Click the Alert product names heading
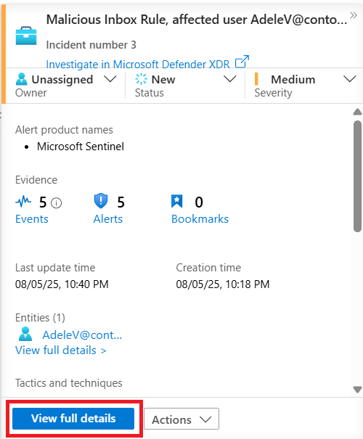 64,130
